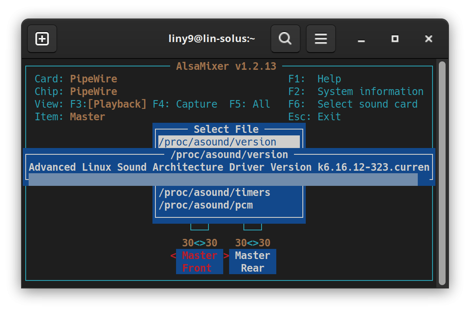Click the horizontal scrollbar under driver version text

223,180
